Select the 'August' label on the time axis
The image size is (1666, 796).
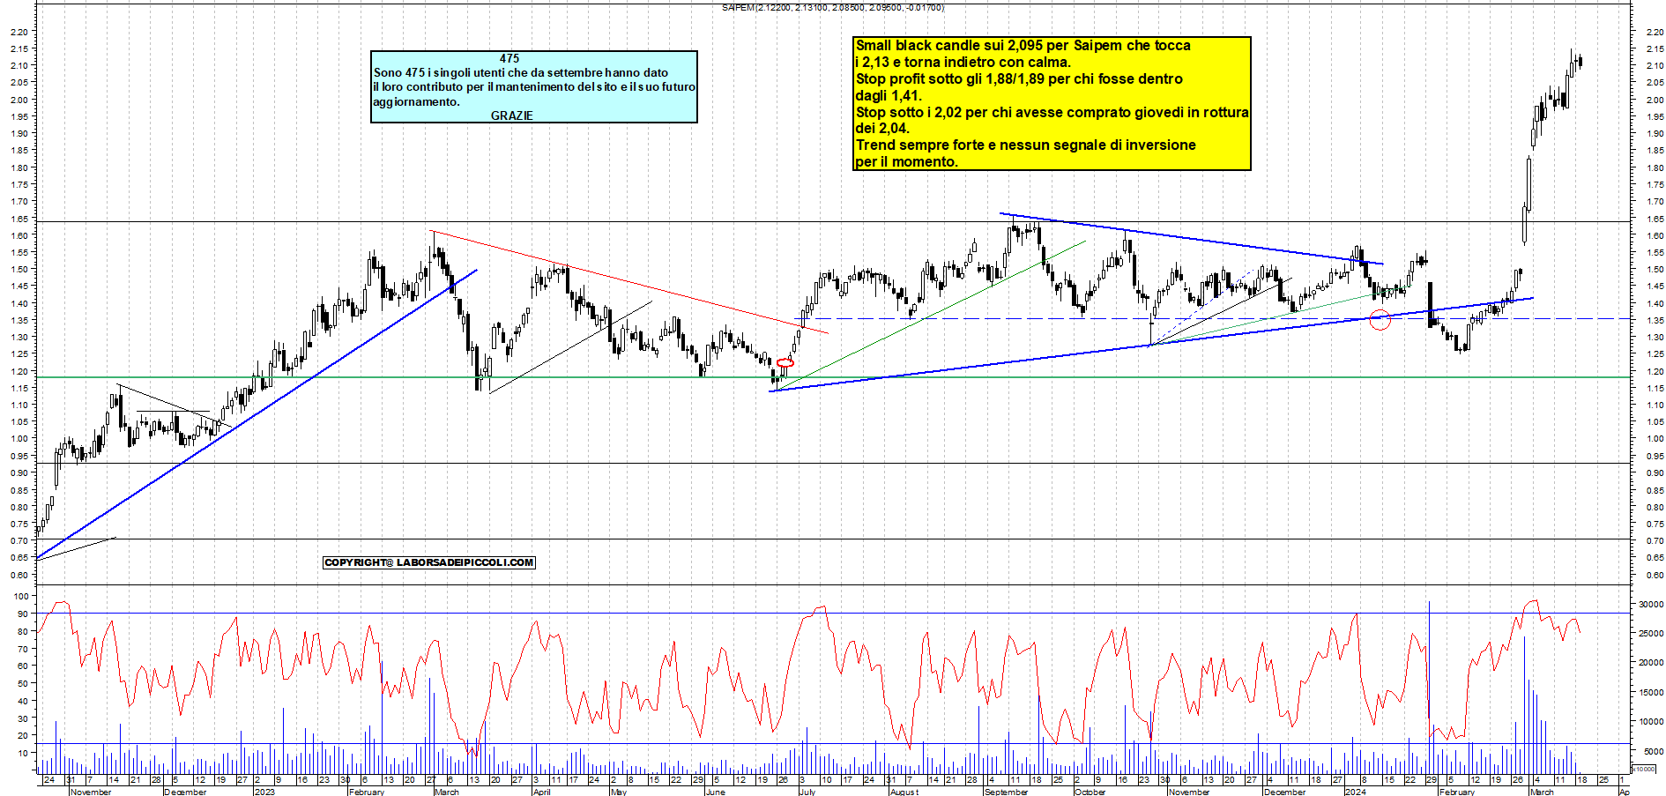pos(904,792)
